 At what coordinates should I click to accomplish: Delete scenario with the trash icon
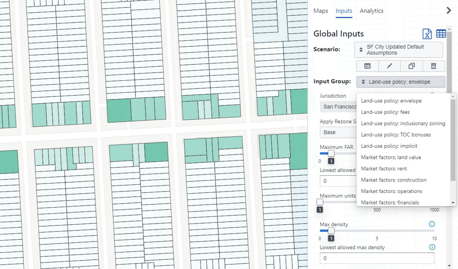[x=434, y=66]
